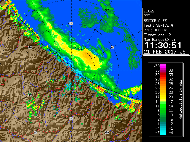The width and height of the screenshot is (190, 142).
Task: Click the 'Elevation:1.2' text
Action: point(157,35)
